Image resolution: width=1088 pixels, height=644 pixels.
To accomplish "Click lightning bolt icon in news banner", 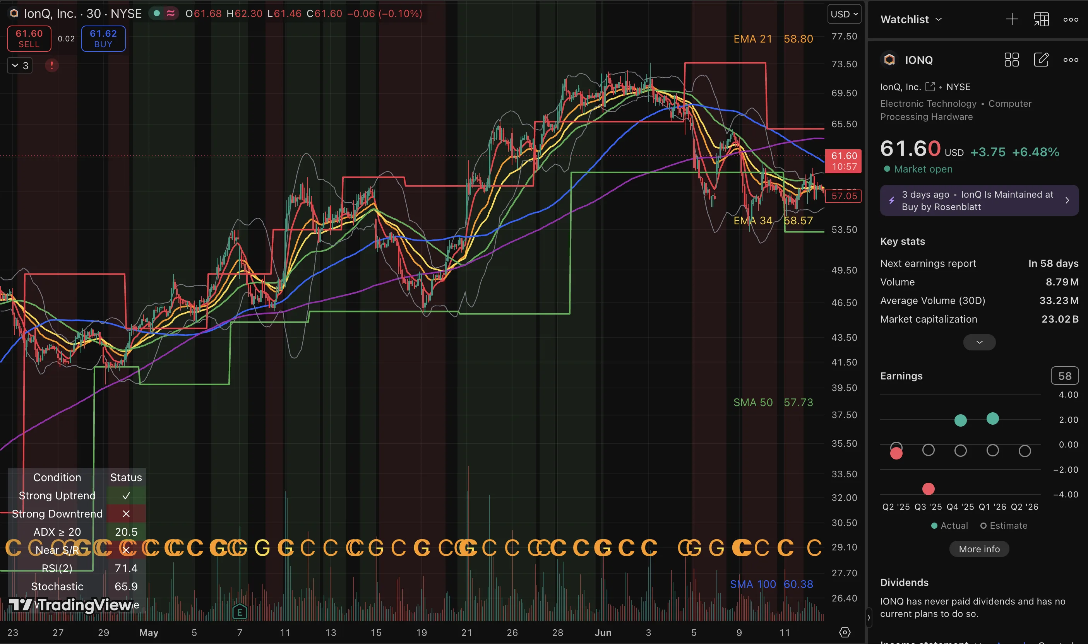I will pos(891,200).
